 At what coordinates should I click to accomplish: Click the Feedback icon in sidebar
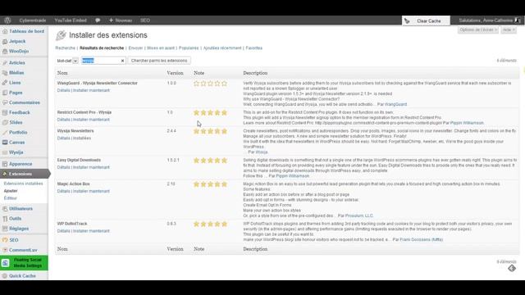(5, 113)
